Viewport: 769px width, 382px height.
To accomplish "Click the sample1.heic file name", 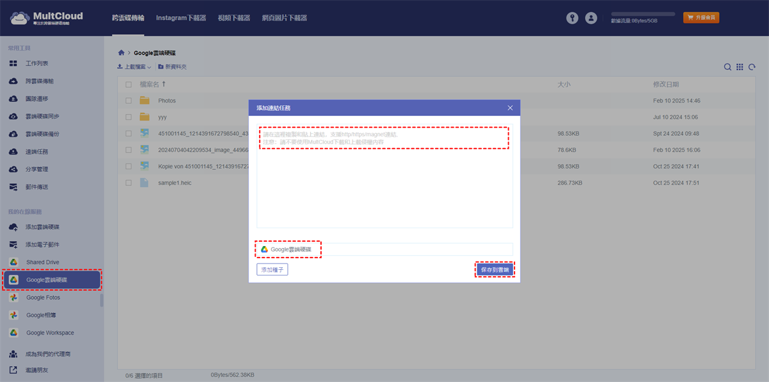I will 175,183.
